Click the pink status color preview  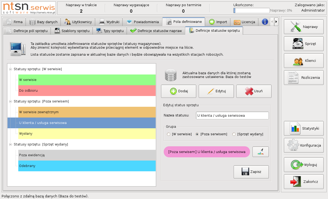[x=206, y=152]
